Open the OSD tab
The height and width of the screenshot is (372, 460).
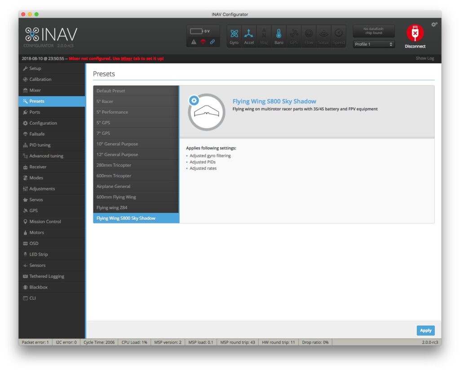[34, 243]
